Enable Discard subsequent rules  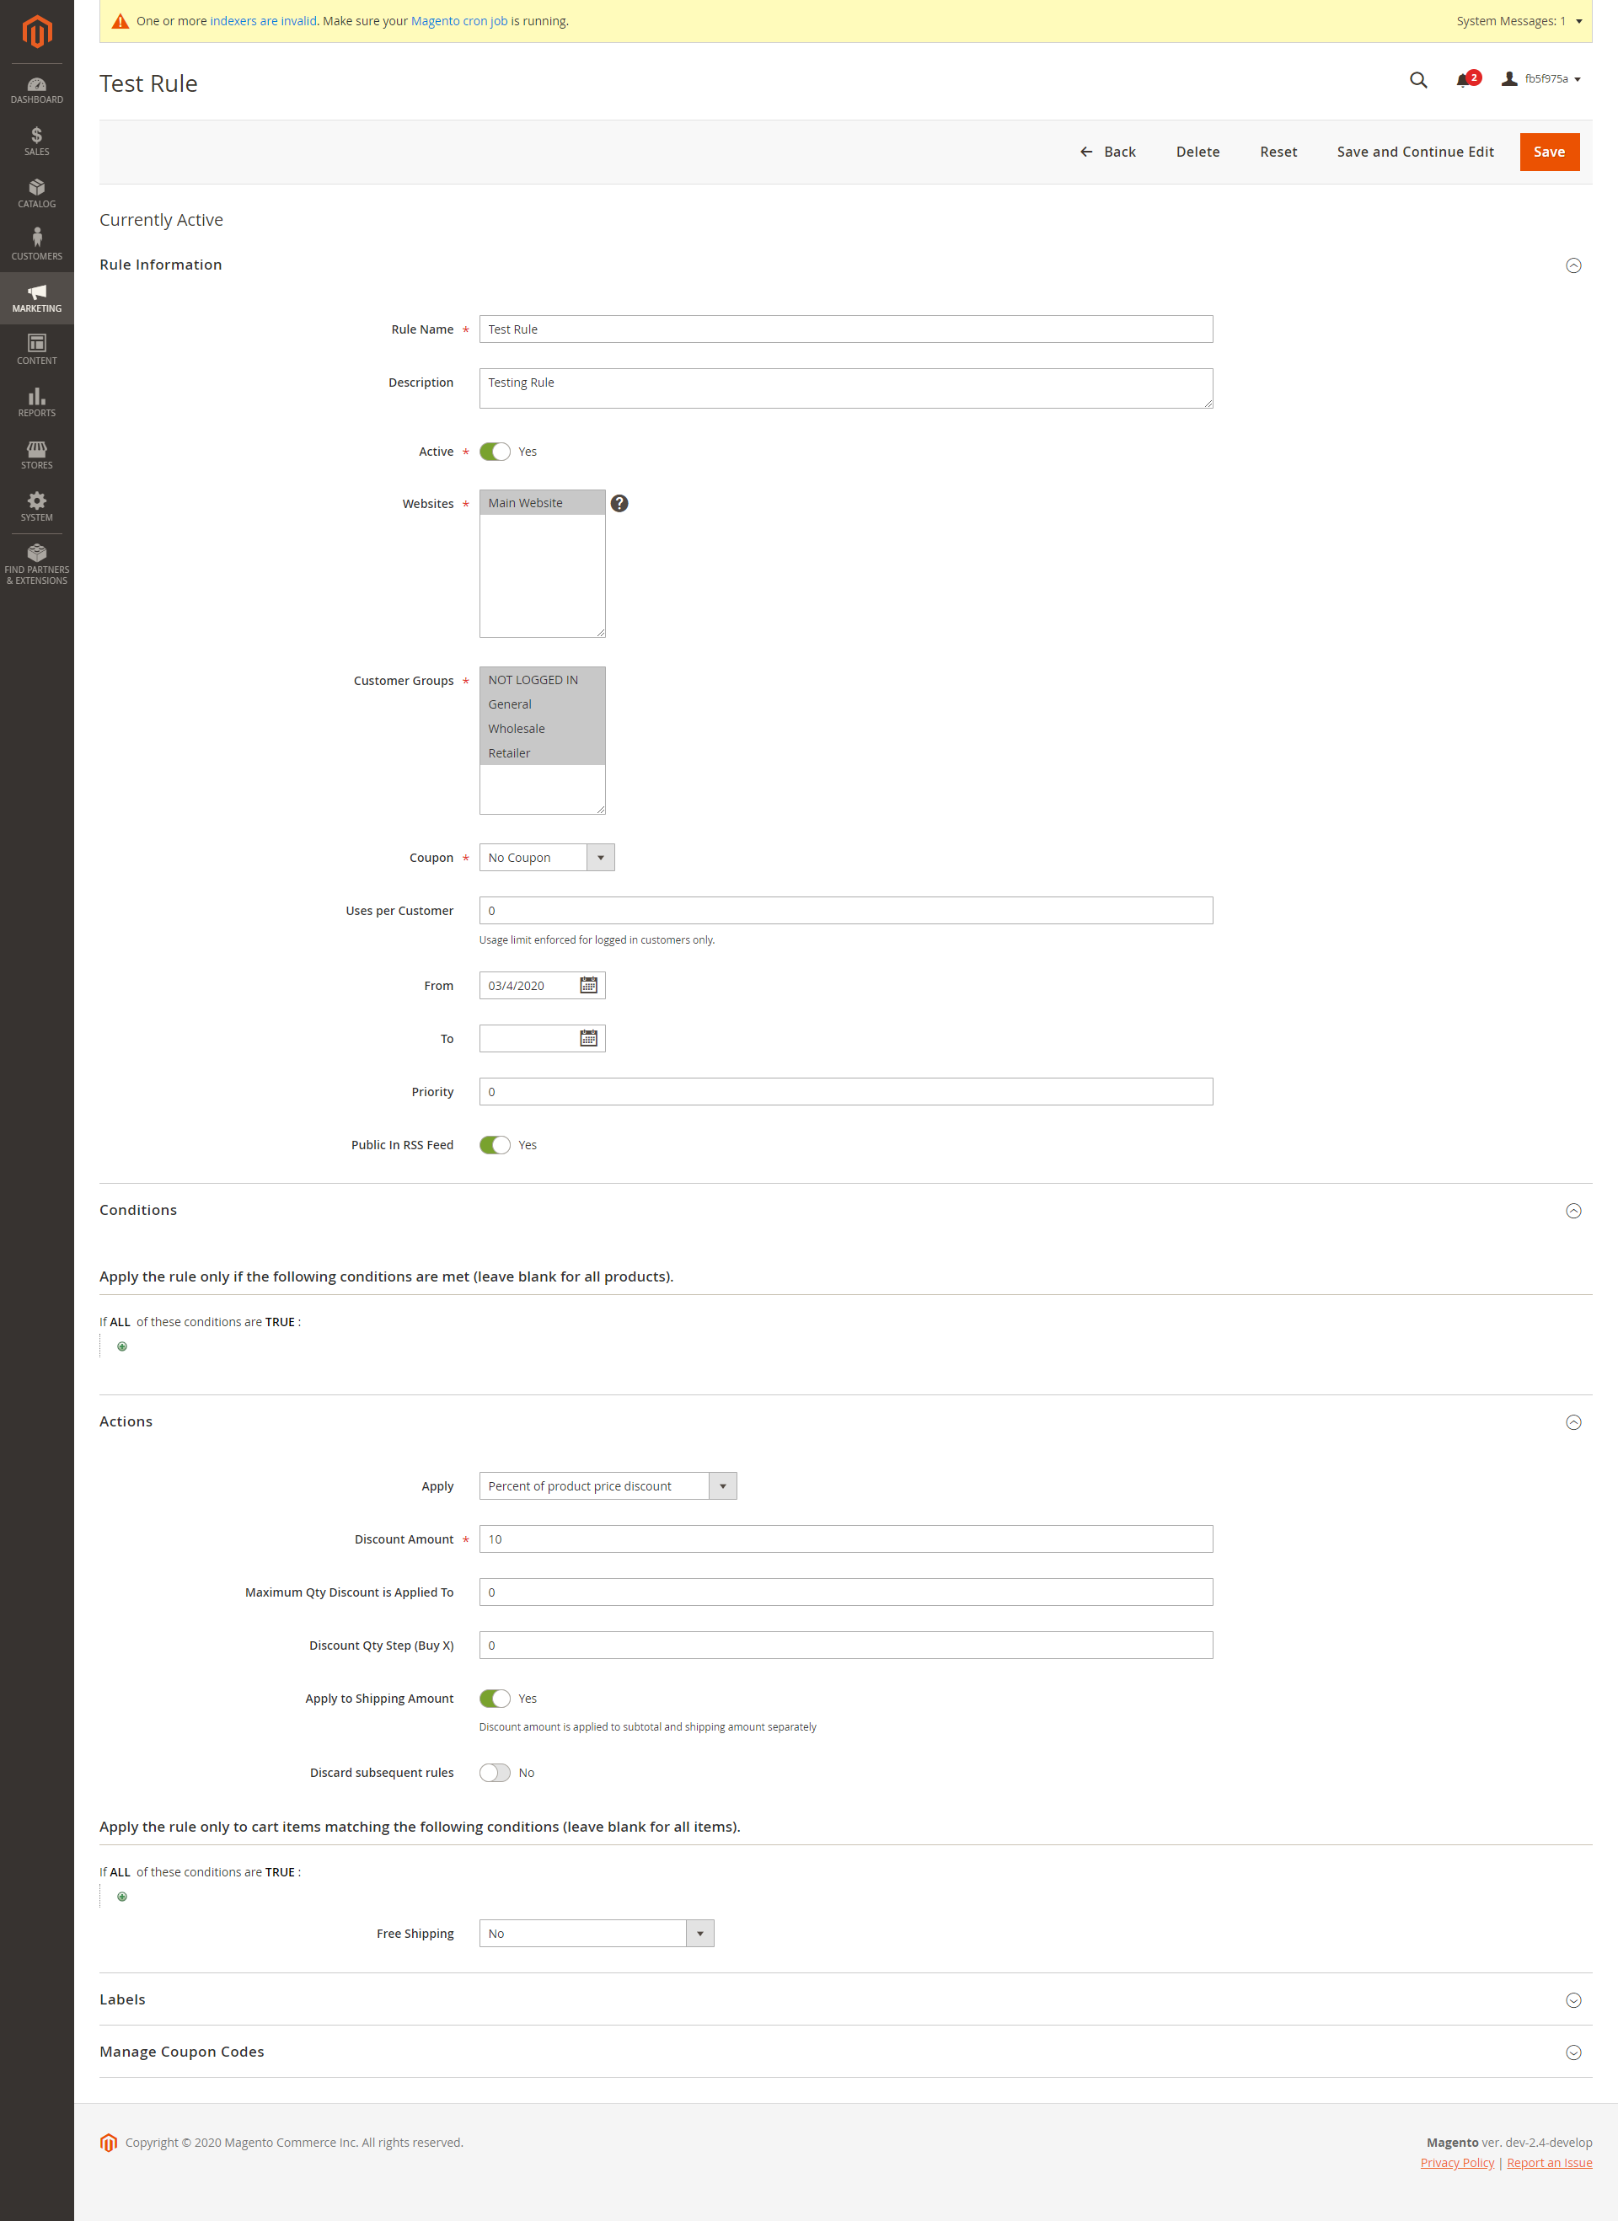(x=495, y=1772)
